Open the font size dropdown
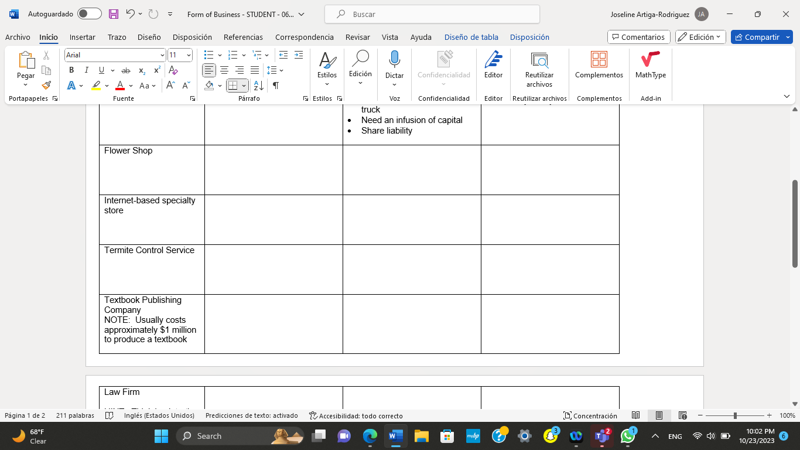This screenshot has height=450, width=800. [x=189, y=55]
